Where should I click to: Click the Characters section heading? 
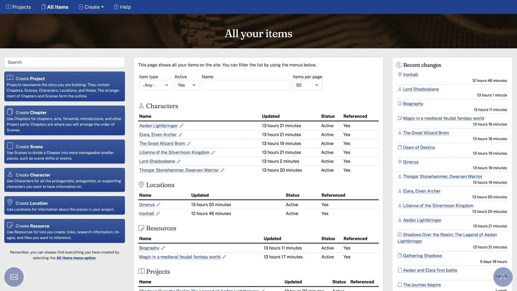[x=162, y=106]
